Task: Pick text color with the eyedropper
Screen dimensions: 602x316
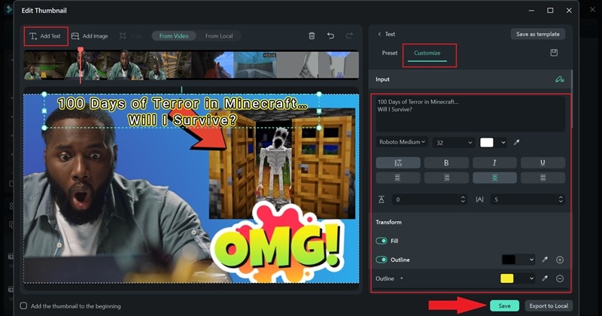Action: [516, 142]
